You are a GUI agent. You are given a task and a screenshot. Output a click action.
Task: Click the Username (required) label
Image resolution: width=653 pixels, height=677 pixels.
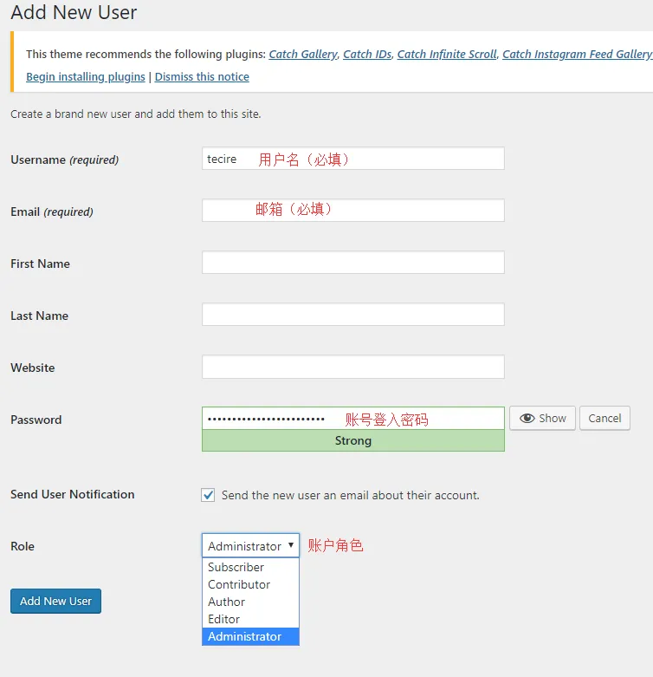(65, 159)
